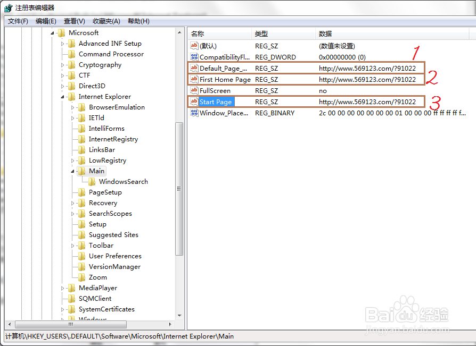Sort values by the 类型 column header
Viewport: 476px width, 346px height.
pyautogui.click(x=284, y=33)
